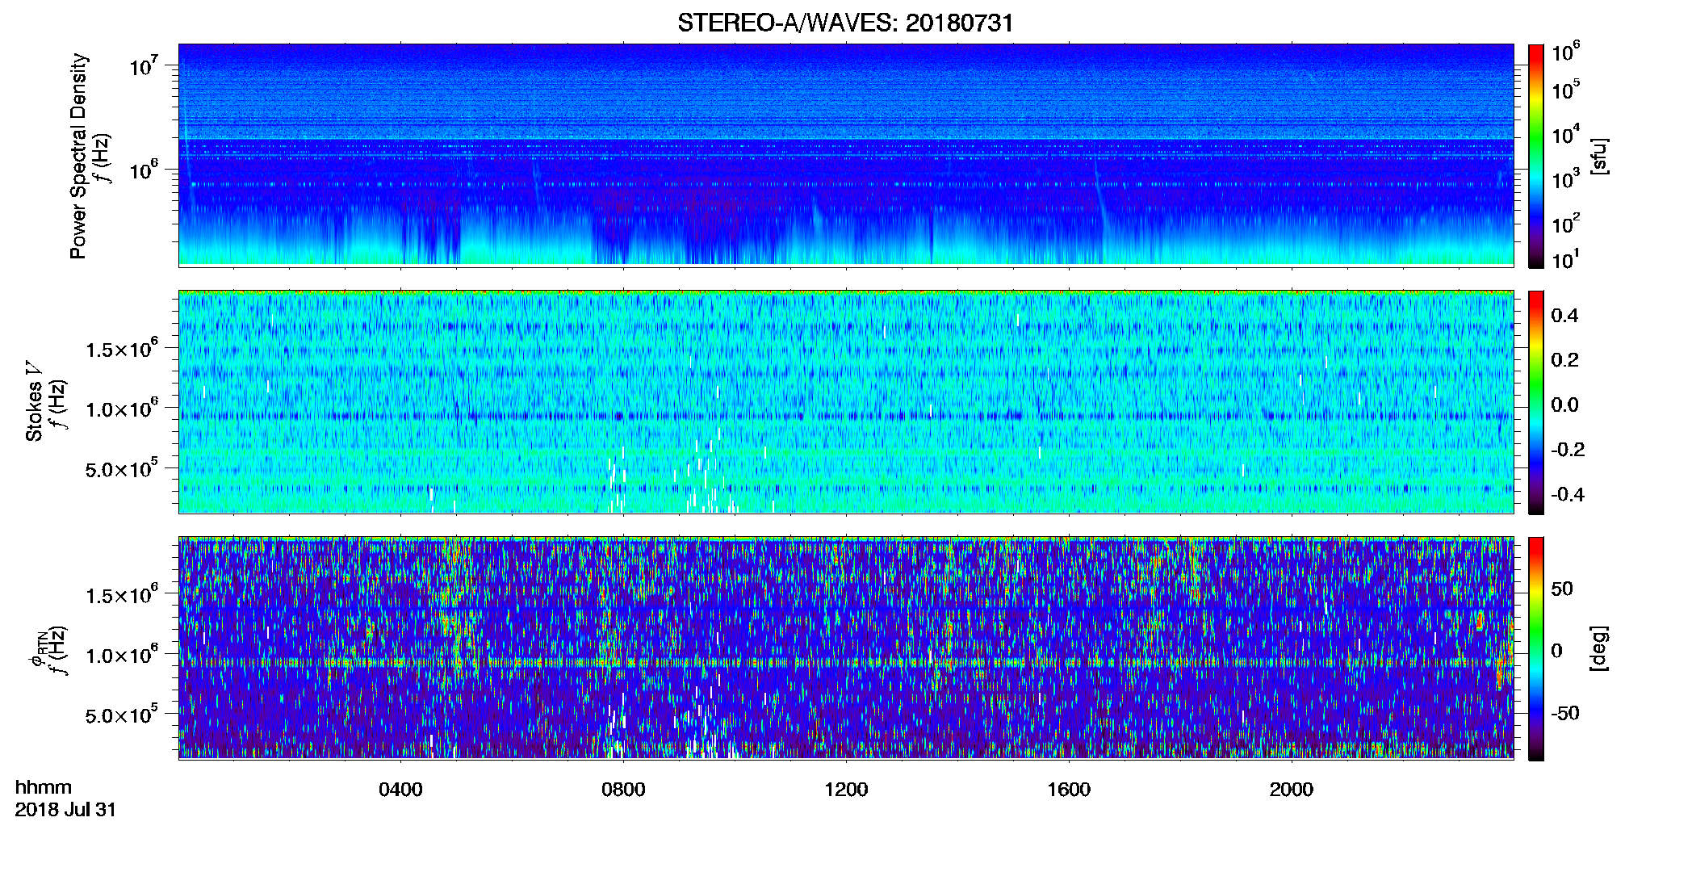The image size is (1692, 872).
Task: Click the power spectral density colorbar
Action: (x=1536, y=156)
